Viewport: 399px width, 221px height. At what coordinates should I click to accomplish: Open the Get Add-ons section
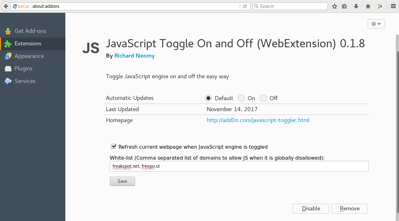point(30,31)
